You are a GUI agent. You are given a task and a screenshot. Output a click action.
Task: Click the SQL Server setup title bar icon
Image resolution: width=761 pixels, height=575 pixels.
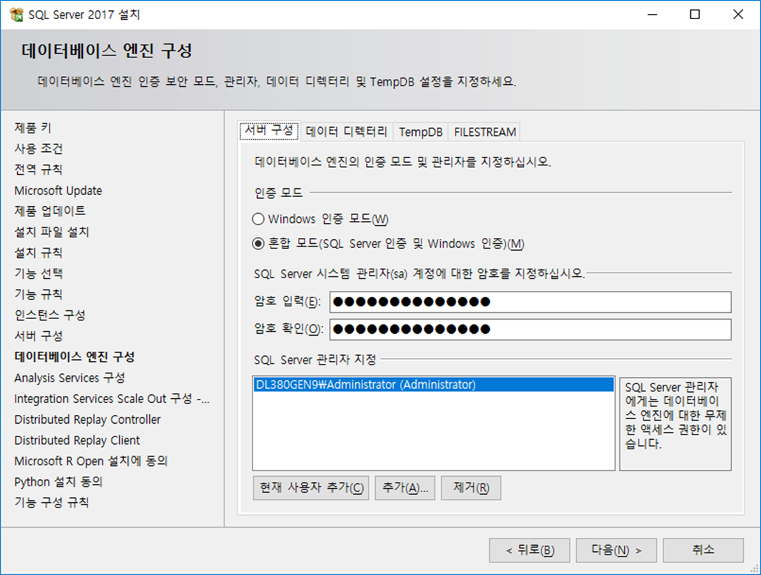pos(16,15)
